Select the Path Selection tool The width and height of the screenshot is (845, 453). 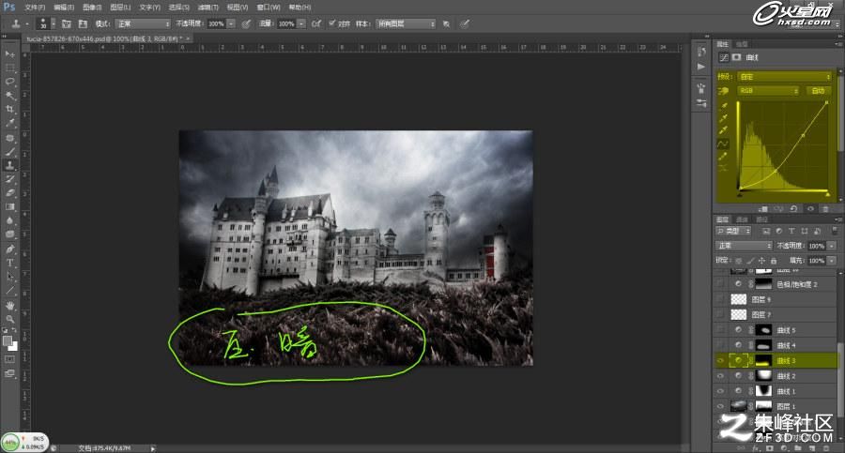tap(9, 277)
